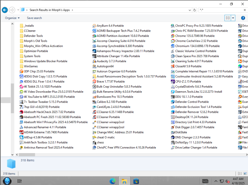Viewport: 248px width, 185px height.
Task: Launch Microsoft Edge from taskbar
Action: click(x=112, y=181)
